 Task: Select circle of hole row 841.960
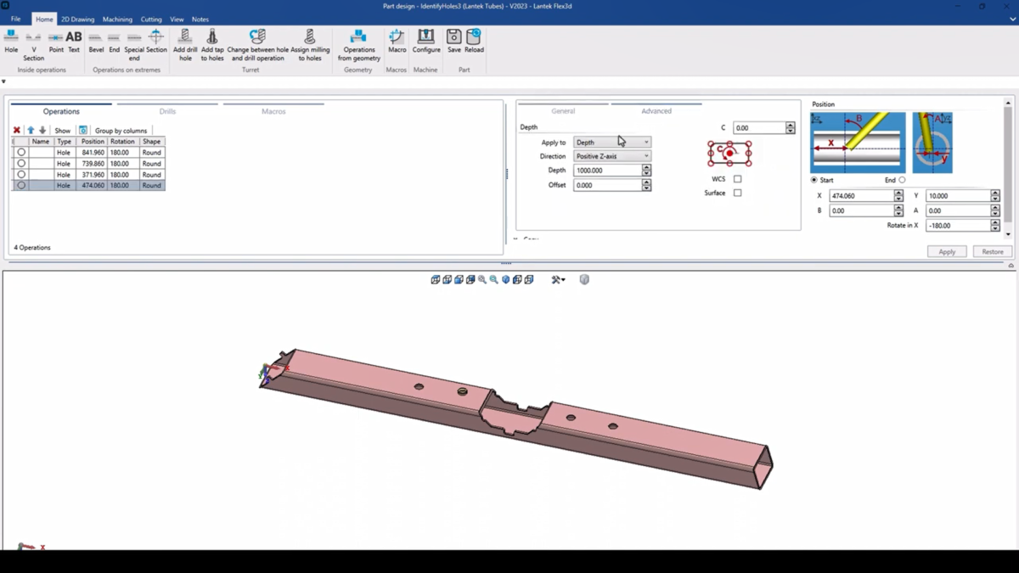(21, 153)
